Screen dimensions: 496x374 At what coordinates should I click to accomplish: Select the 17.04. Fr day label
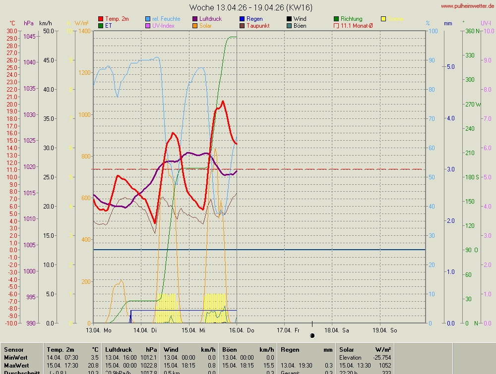pyautogui.click(x=288, y=330)
